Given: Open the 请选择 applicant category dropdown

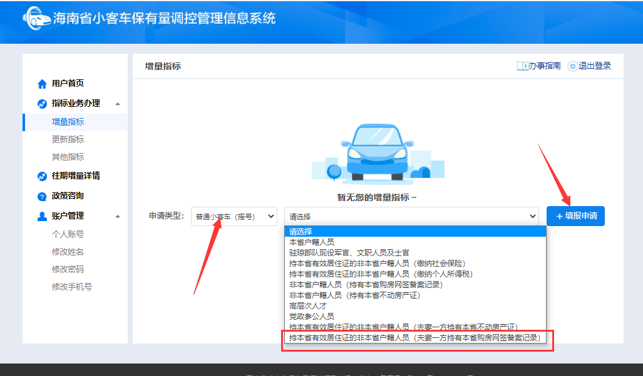Looking at the screenshot, I should click(411, 217).
